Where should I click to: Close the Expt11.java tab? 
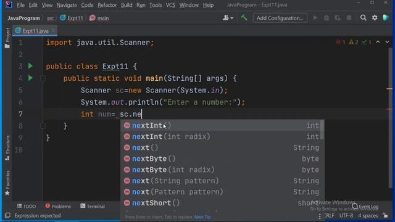pos(53,30)
